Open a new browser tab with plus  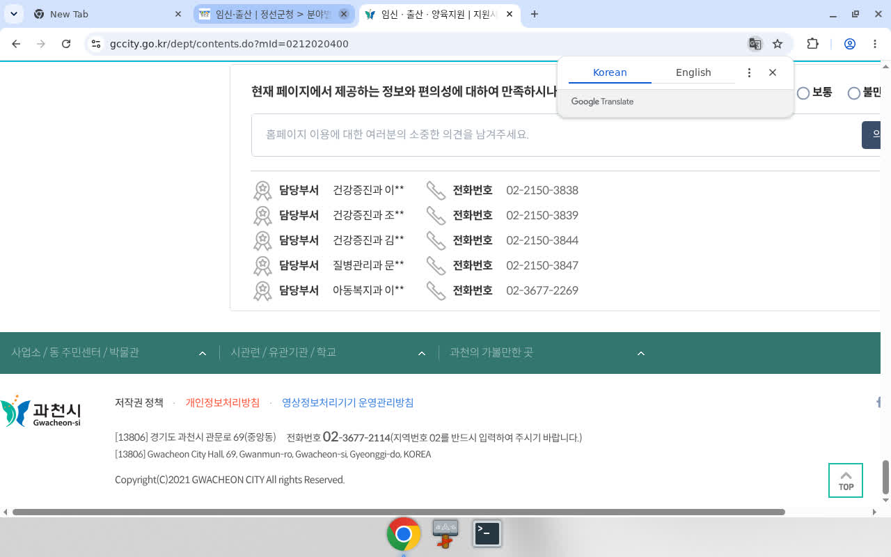[535, 14]
